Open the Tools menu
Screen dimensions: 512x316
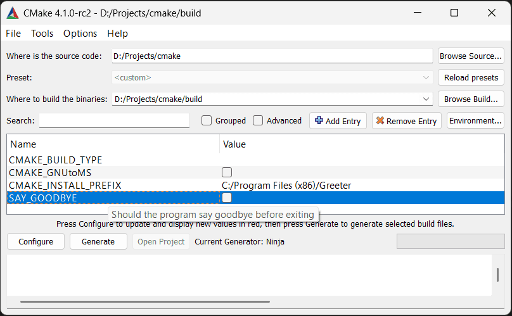pyautogui.click(x=42, y=34)
